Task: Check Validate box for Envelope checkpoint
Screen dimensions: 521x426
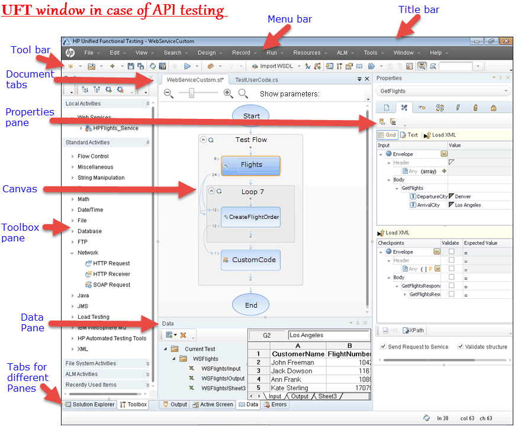Action: (452, 251)
